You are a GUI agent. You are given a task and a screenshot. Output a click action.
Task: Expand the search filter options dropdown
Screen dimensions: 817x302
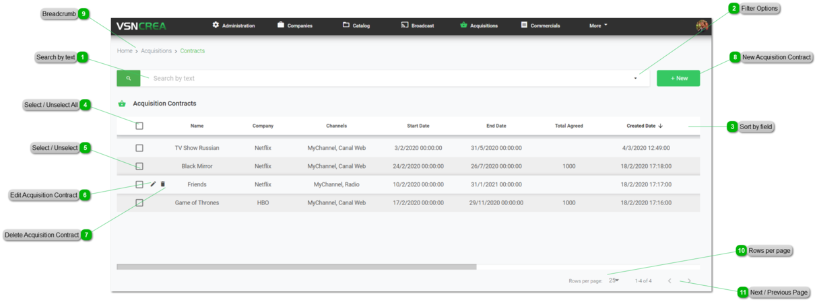pyautogui.click(x=635, y=79)
